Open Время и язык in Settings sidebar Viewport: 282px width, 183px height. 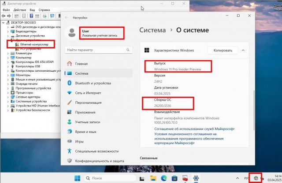(99, 132)
